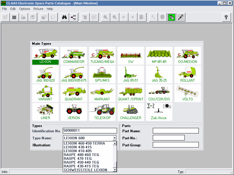Click the green highlighted windows icon
234x175 pixels.
(x=172, y=17)
